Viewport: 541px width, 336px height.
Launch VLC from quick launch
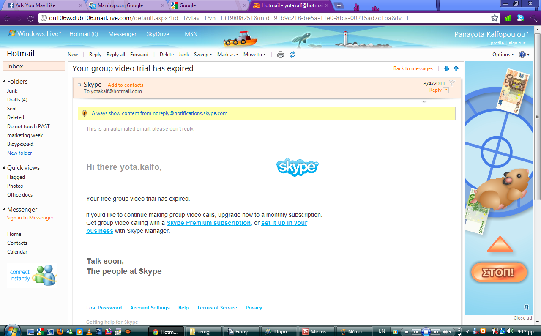(89, 332)
